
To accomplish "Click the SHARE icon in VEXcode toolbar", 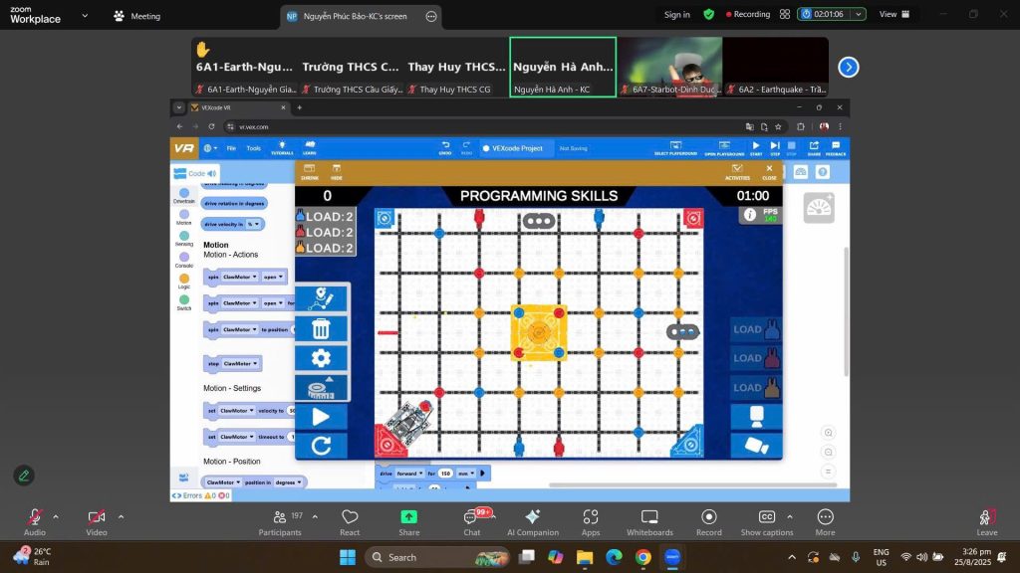I will (814, 148).
